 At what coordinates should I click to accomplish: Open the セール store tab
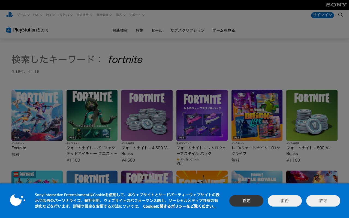click(157, 31)
